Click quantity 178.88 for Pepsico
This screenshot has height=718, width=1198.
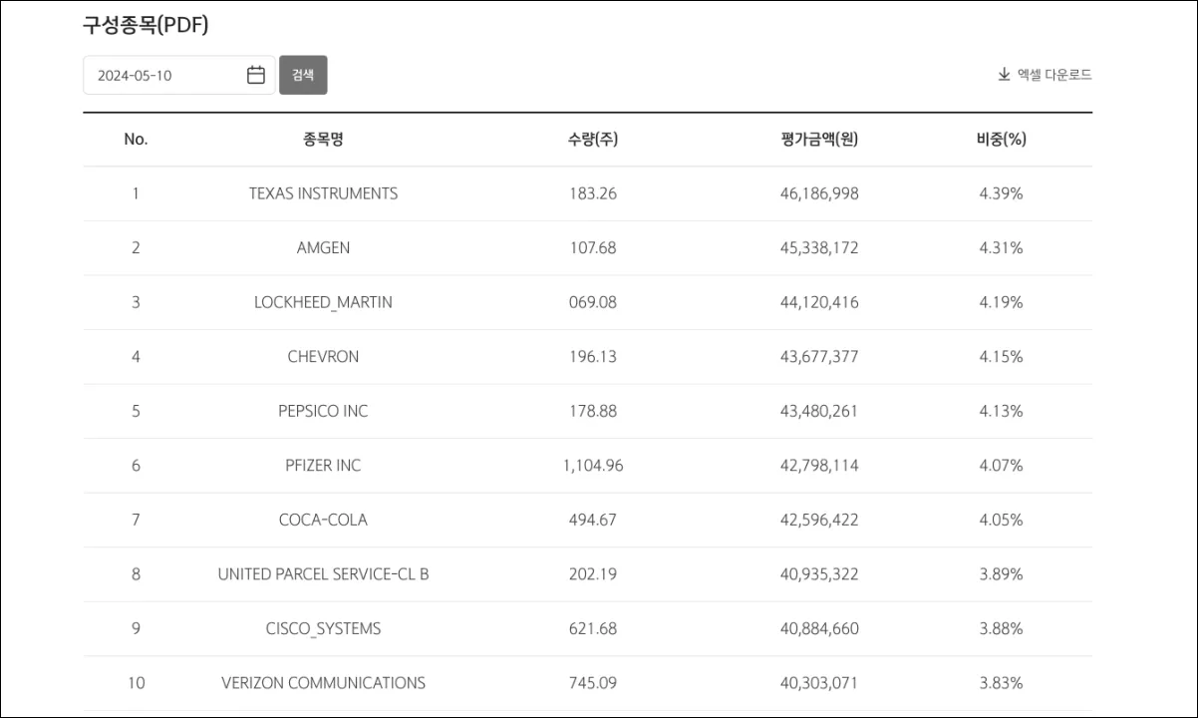(592, 411)
